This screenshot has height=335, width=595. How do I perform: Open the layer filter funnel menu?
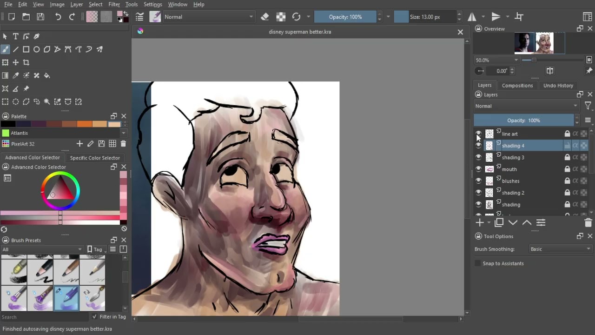tap(588, 106)
